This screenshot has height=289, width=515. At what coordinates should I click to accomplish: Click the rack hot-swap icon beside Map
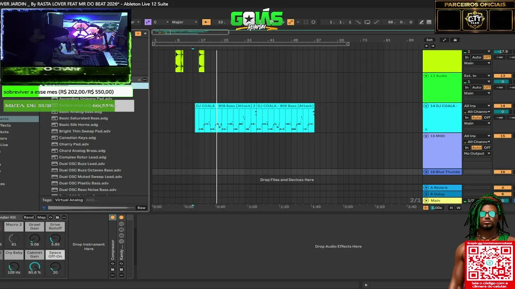(x=51, y=217)
